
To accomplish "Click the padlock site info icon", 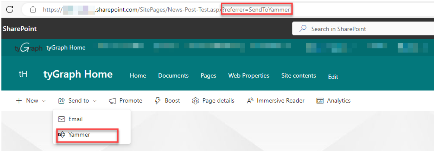I will (33, 9).
